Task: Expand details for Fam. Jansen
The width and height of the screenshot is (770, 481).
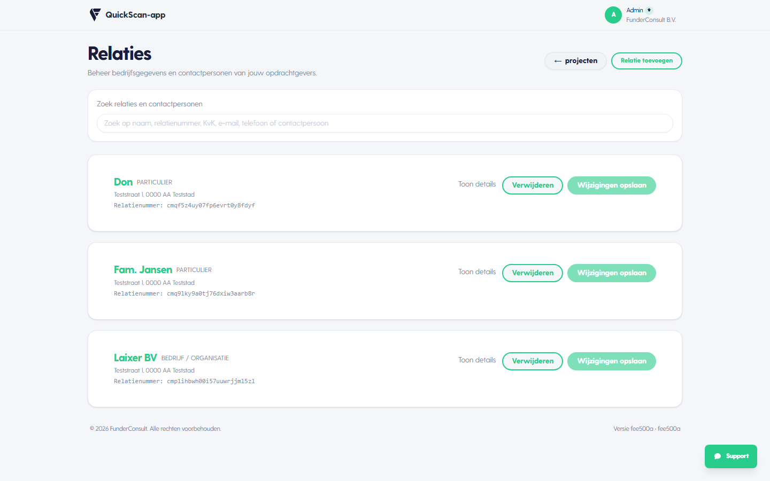Action: (477, 272)
